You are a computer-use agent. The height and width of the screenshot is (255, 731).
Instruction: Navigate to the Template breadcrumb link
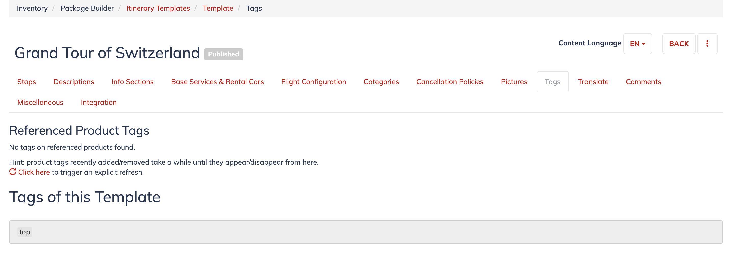pyautogui.click(x=218, y=8)
